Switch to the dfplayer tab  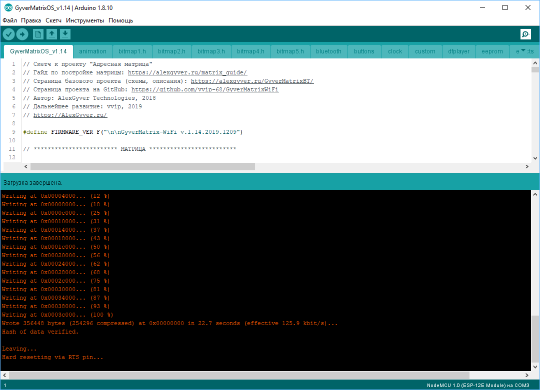click(458, 51)
